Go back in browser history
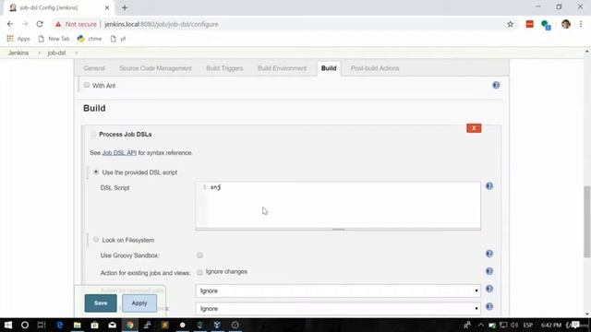This screenshot has width=591, height=332. click(10, 24)
